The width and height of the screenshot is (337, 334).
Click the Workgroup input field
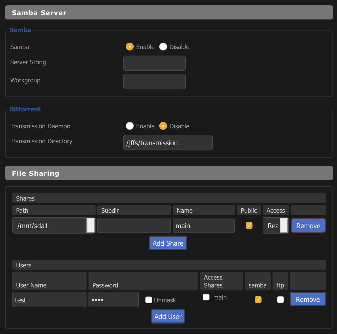[154, 81]
